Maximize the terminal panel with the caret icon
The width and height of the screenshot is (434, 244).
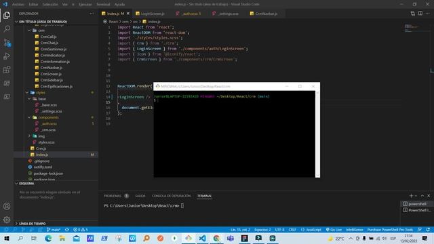tap(422, 196)
